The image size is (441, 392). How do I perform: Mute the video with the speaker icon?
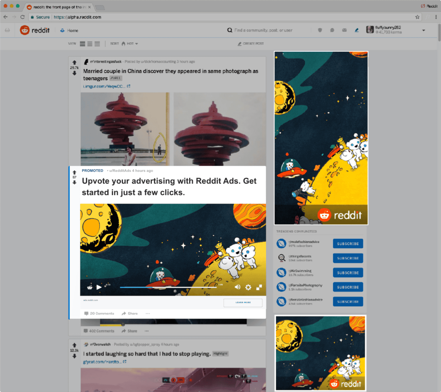[238, 287]
